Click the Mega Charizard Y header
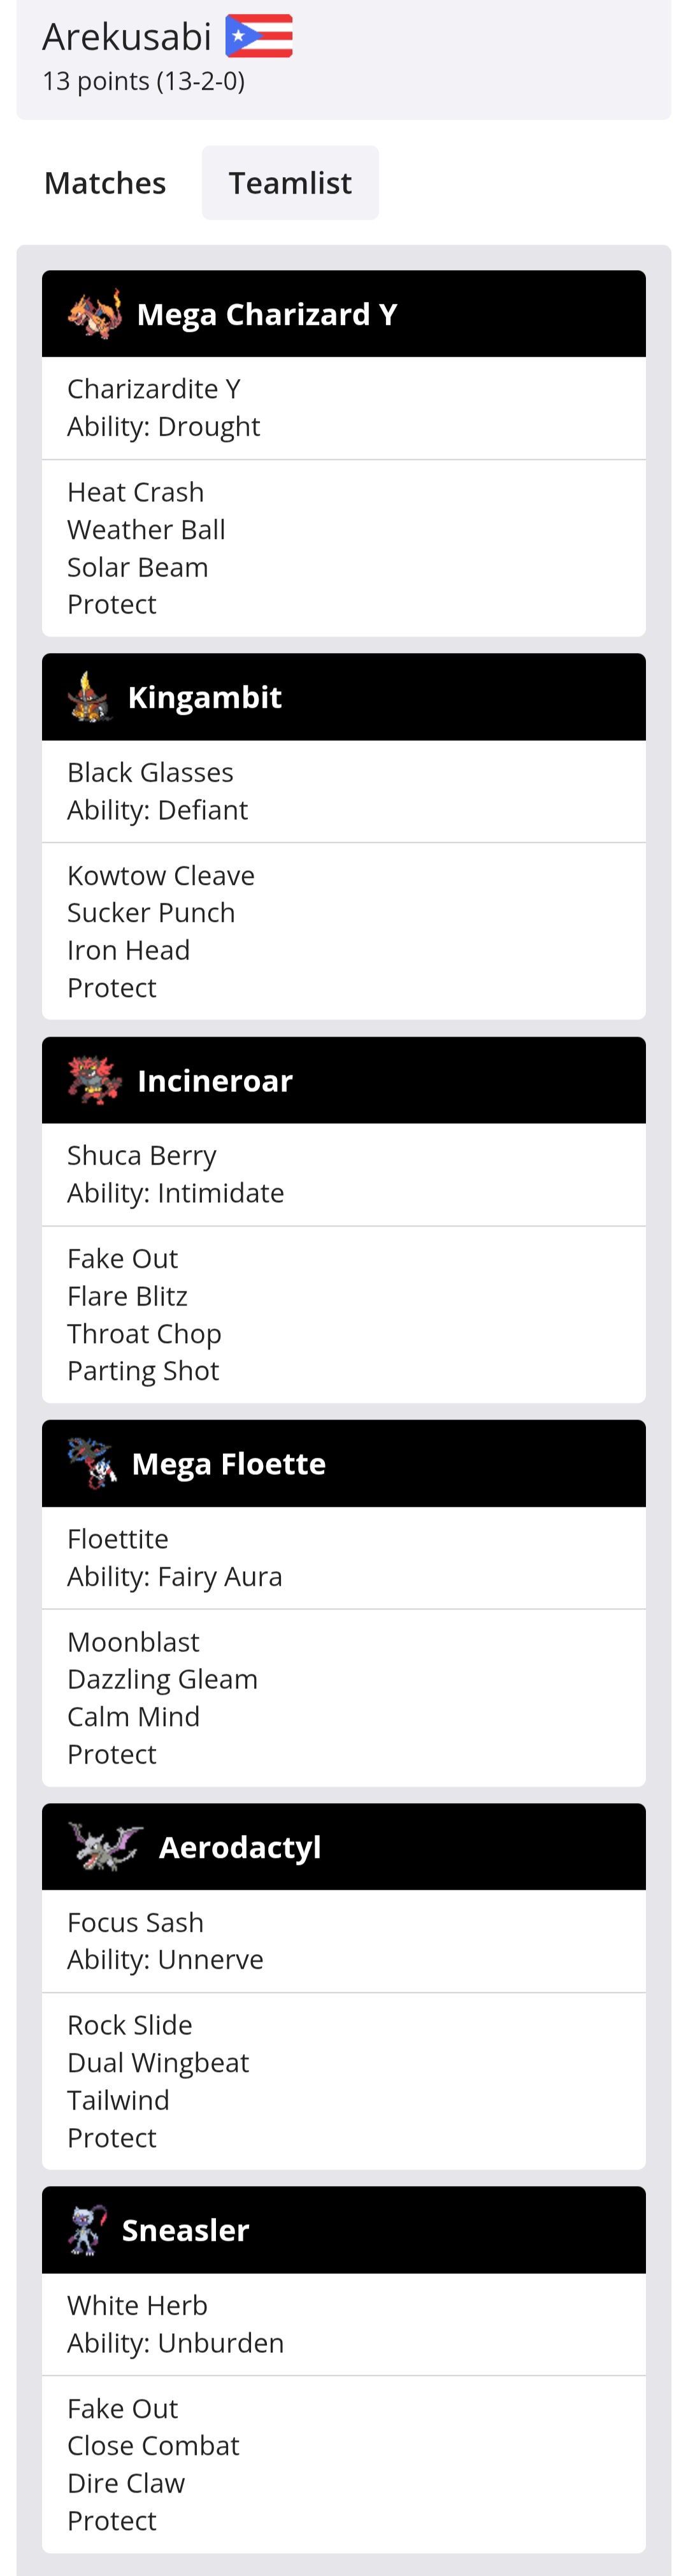The image size is (688, 2576). [x=267, y=315]
